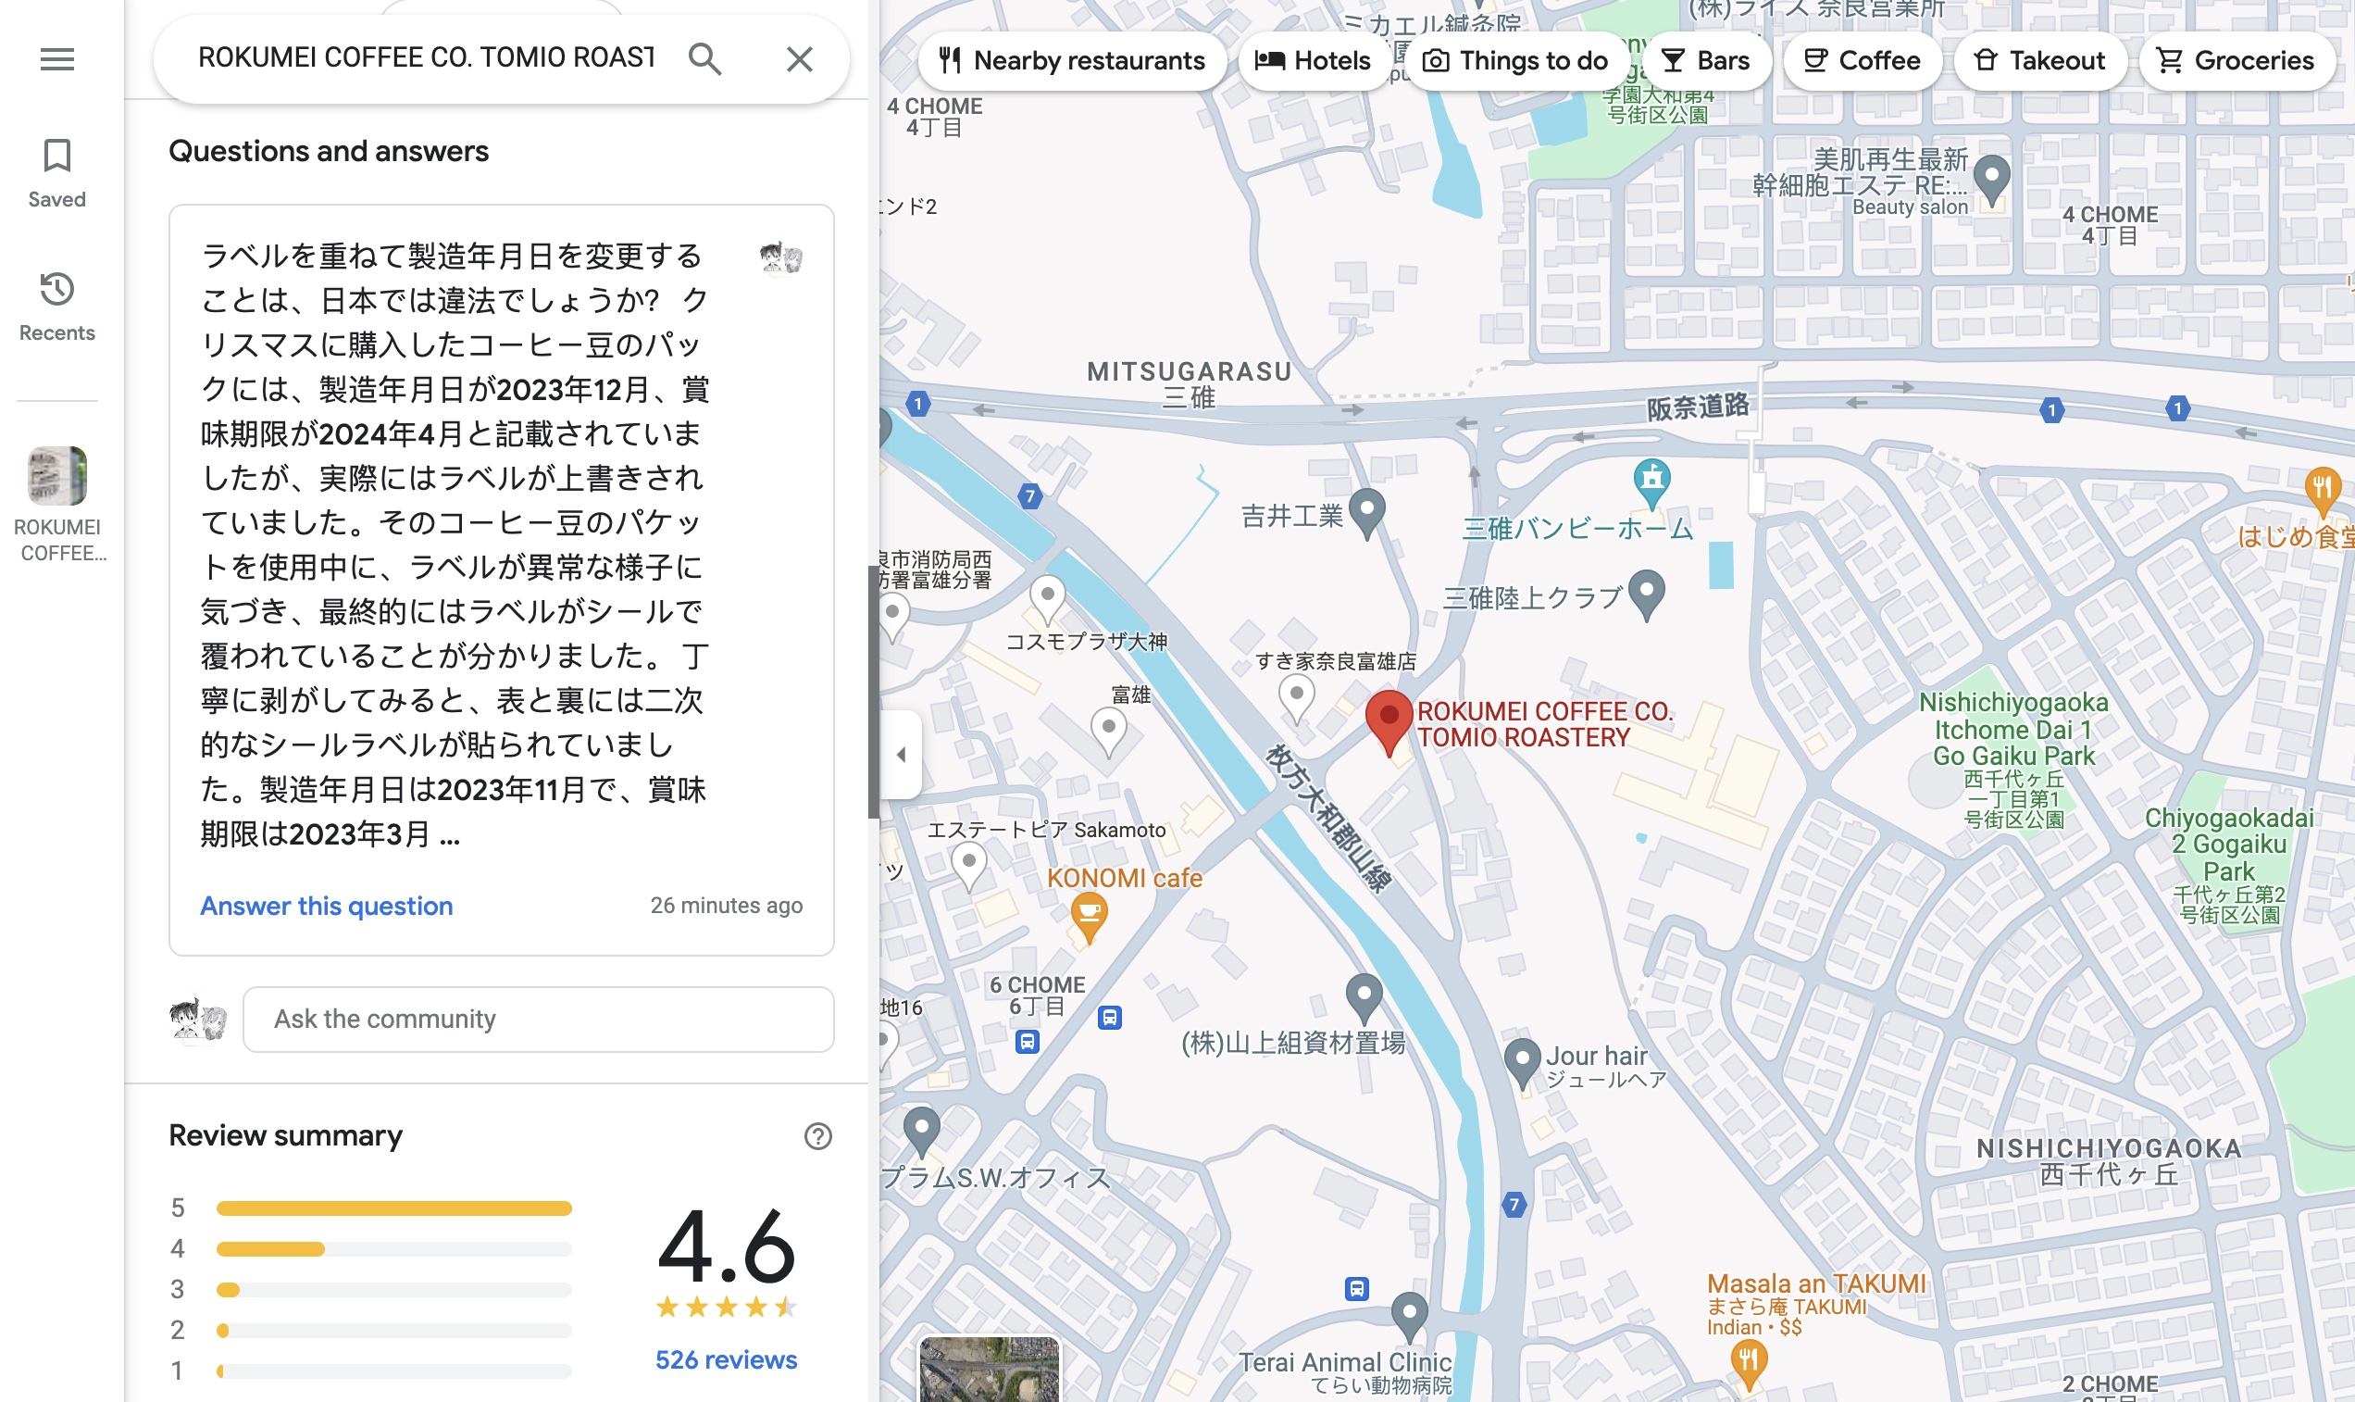Viewport: 2355px width, 1402px height.
Task: Filter map by Nearby restaurants
Action: click(1072, 61)
